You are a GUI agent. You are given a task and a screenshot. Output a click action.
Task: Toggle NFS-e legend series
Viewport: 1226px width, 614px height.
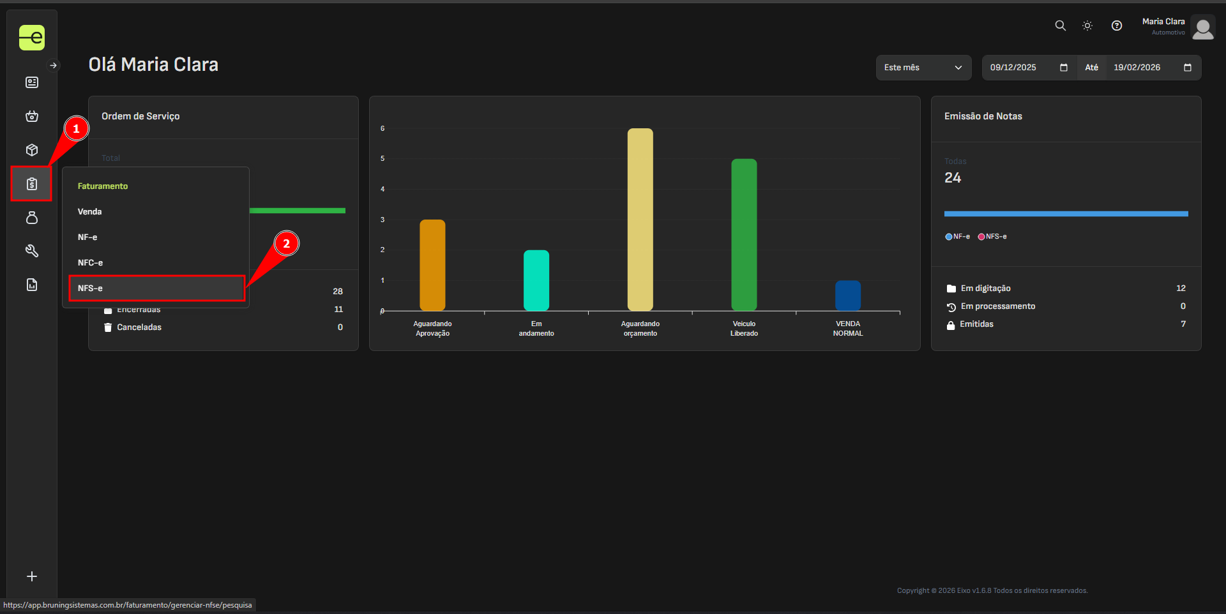tap(992, 237)
